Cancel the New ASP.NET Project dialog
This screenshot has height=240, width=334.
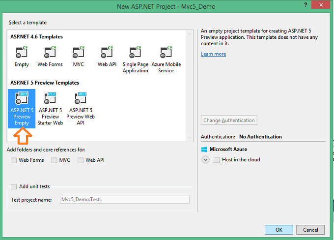click(310, 230)
